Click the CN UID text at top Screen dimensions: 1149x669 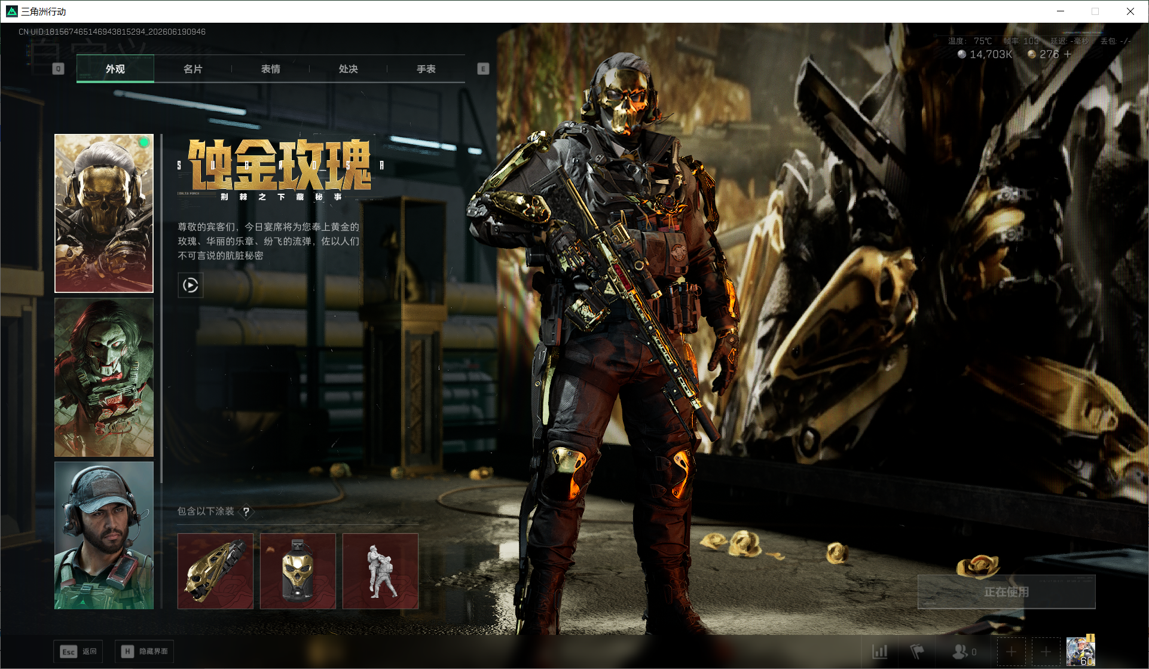(112, 32)
